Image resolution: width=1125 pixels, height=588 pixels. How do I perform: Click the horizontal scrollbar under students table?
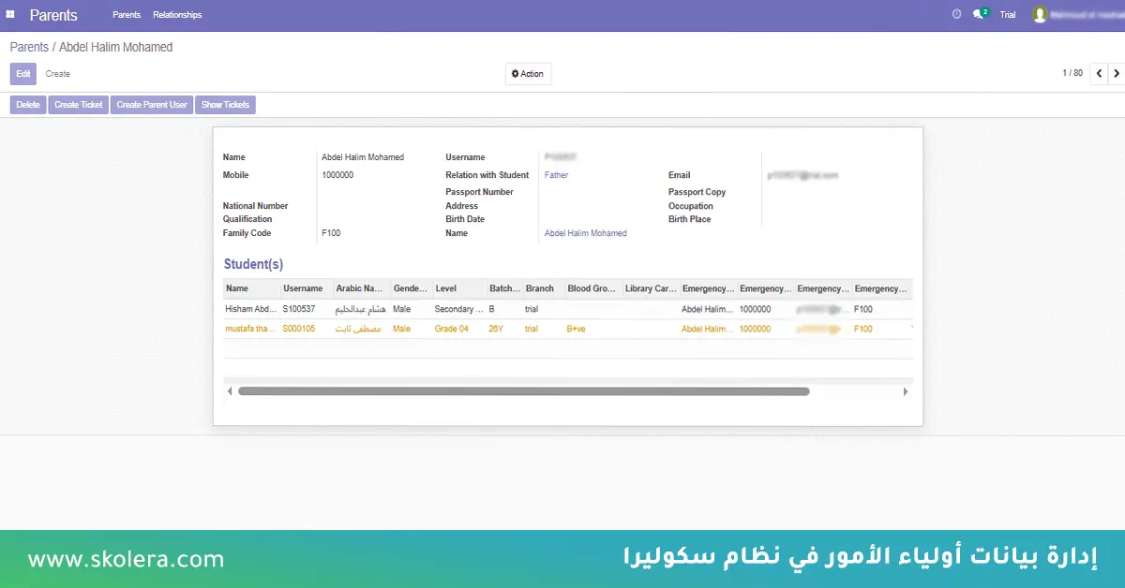click(523, 391)
